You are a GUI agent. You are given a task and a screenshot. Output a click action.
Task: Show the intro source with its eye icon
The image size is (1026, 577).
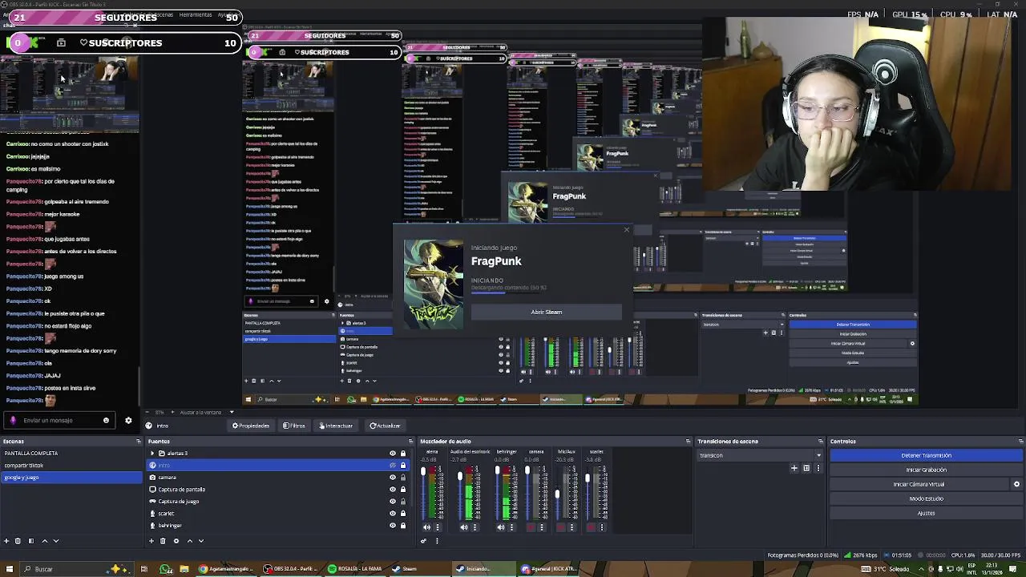click(393, 466)
